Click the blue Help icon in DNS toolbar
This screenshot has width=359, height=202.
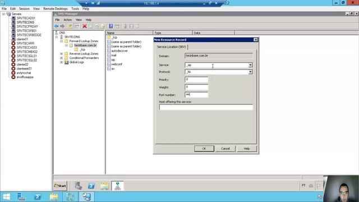tap(111, 26)
